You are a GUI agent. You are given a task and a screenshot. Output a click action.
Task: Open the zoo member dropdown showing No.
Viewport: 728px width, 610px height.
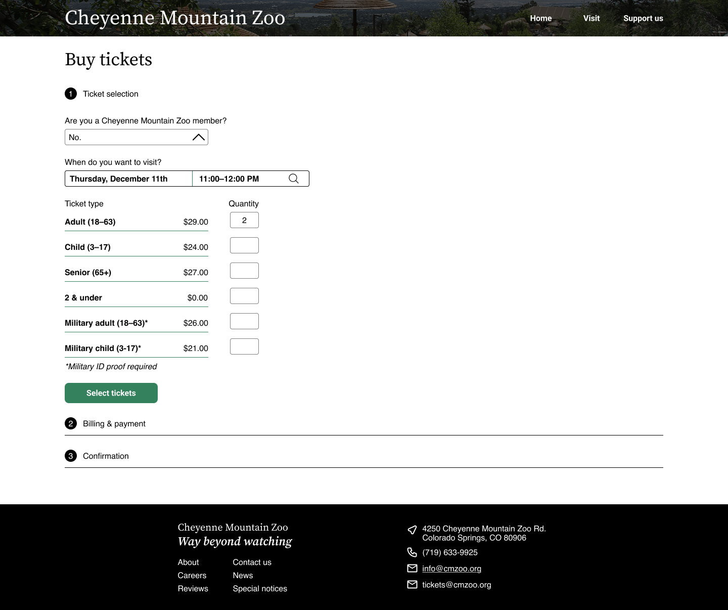(136, 137)
